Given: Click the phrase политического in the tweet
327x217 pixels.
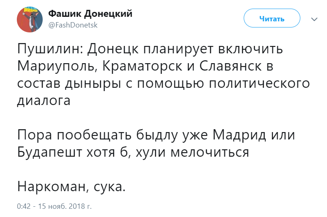Looking at the screenshot, I should [259, 84].
